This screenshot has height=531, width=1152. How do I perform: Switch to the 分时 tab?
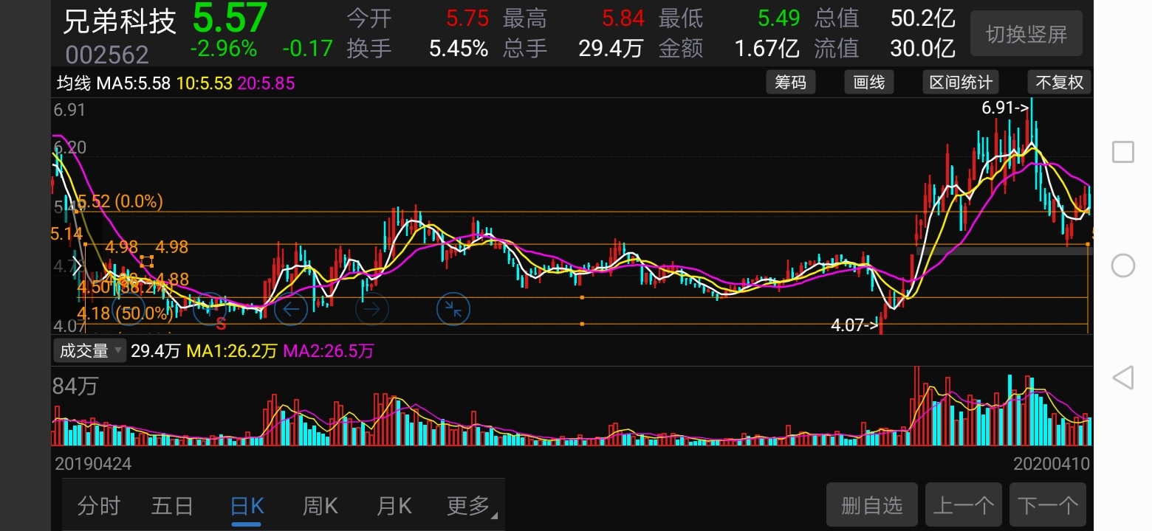click(98, 506)
